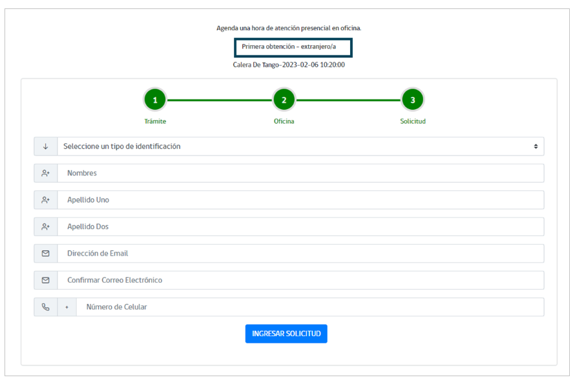Focus the Número de Celular field

310,307
